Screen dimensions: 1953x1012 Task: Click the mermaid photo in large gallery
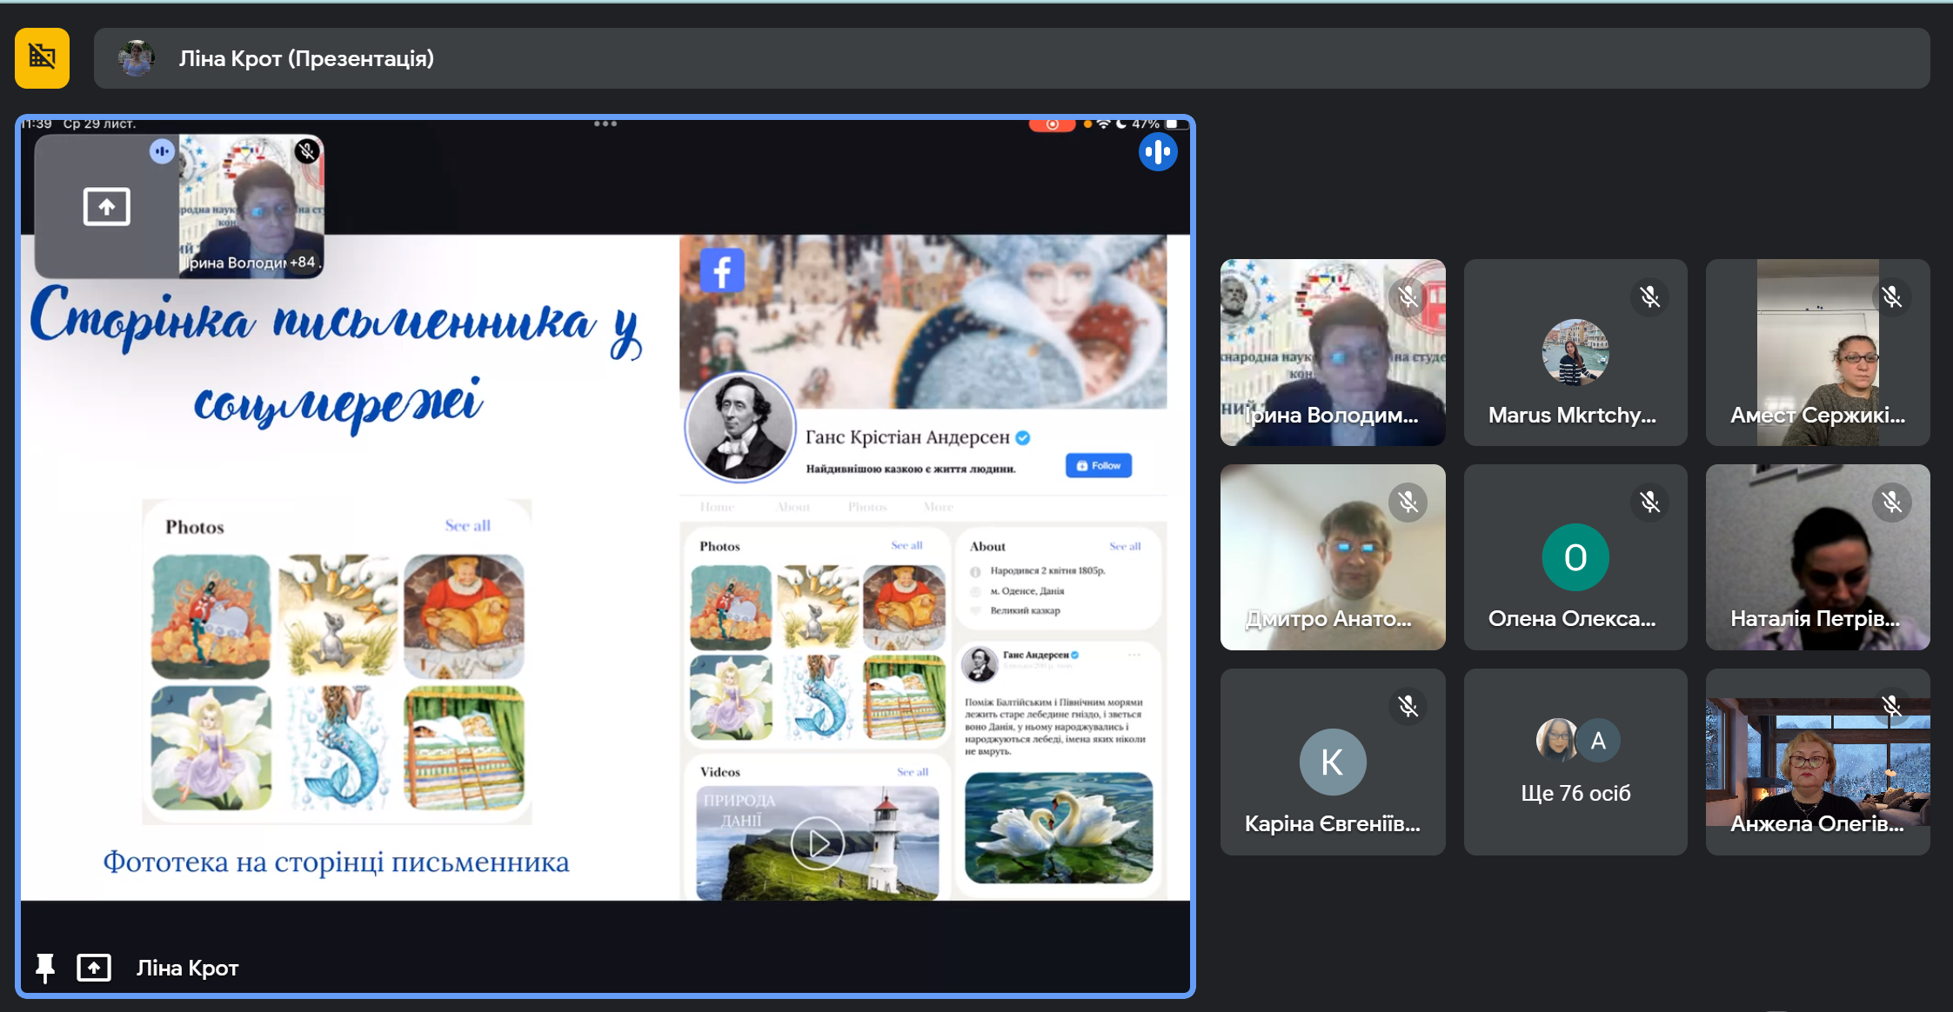point(338,748)
